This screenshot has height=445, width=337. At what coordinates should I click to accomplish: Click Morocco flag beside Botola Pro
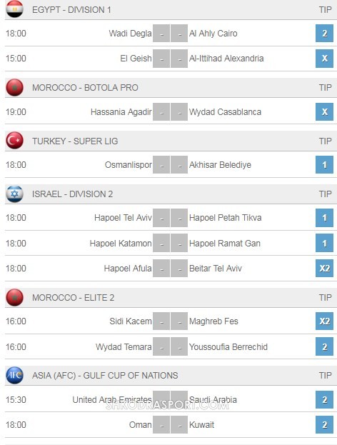(14, 87)
